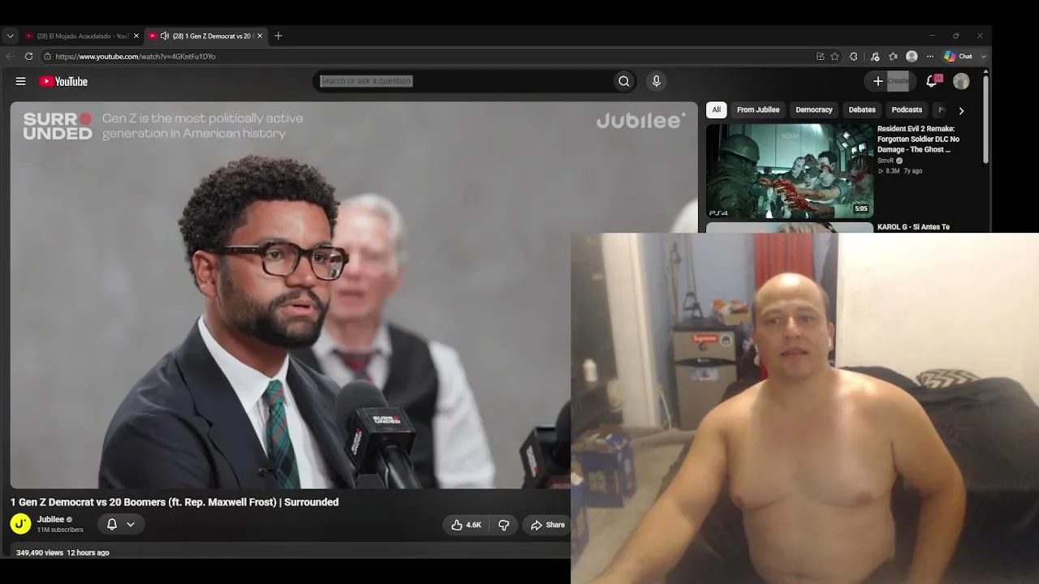Share the video with the Share button
This screenshot has width=1039, height=584.
pos(548,525)
